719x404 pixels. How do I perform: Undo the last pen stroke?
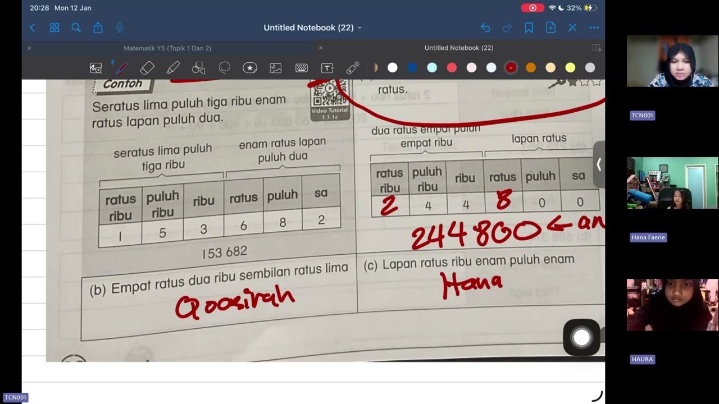pyautogui.click(x=485, y=27)
